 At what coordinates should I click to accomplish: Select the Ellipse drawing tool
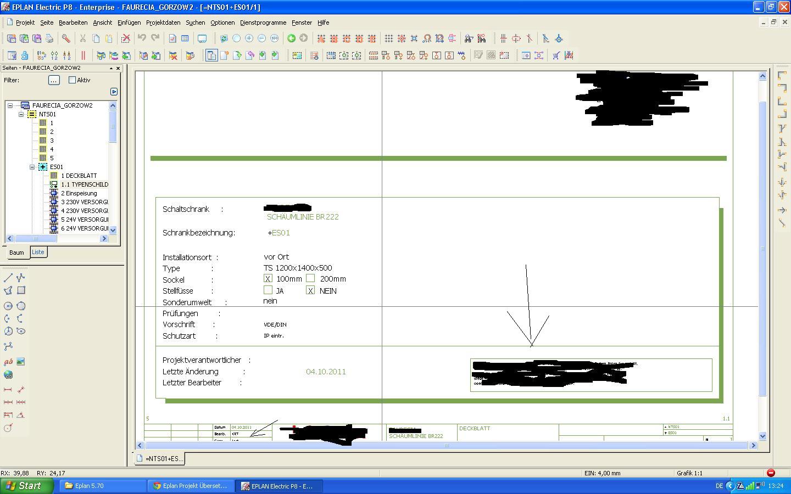tap(21, 331)
